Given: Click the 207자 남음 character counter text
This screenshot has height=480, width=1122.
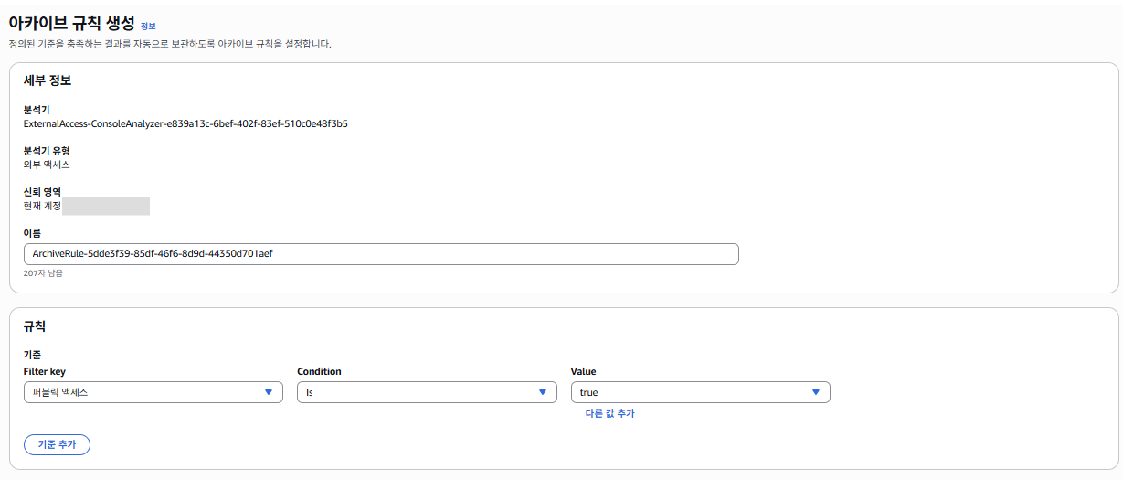Looking at the screenshot, I should pyautogui.click(x=43, y=273).
